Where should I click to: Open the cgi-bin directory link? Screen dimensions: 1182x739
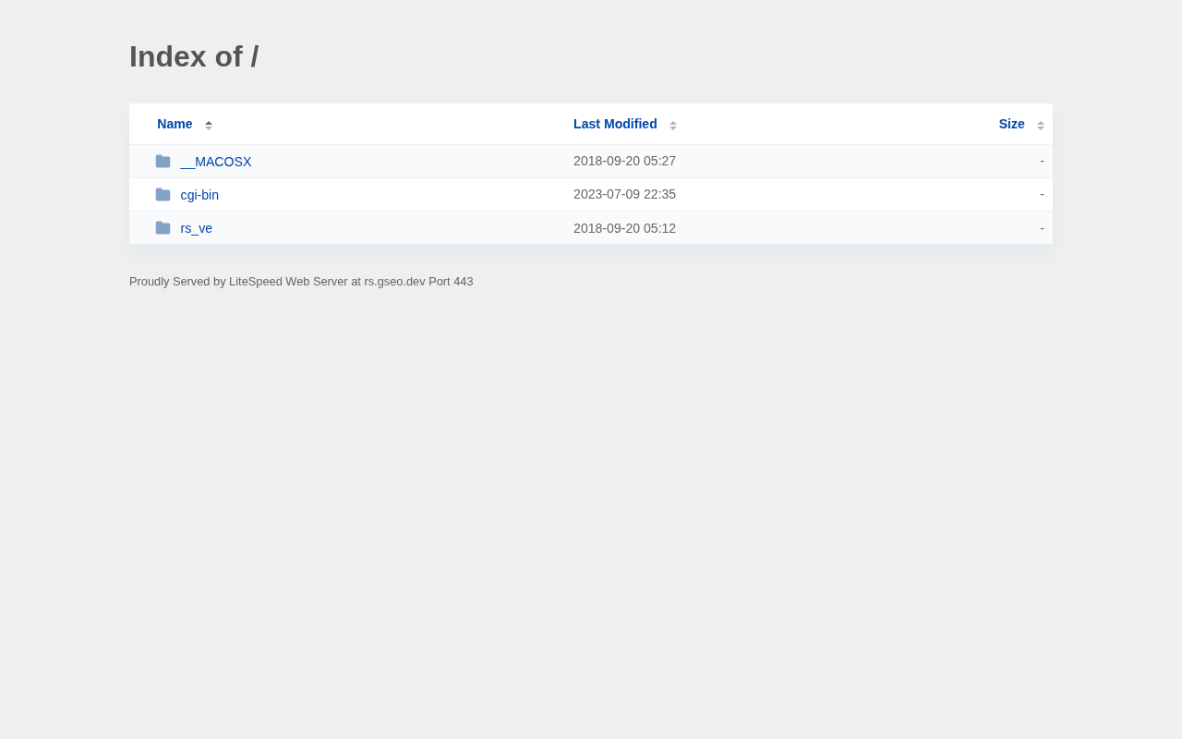pos(199,195)
